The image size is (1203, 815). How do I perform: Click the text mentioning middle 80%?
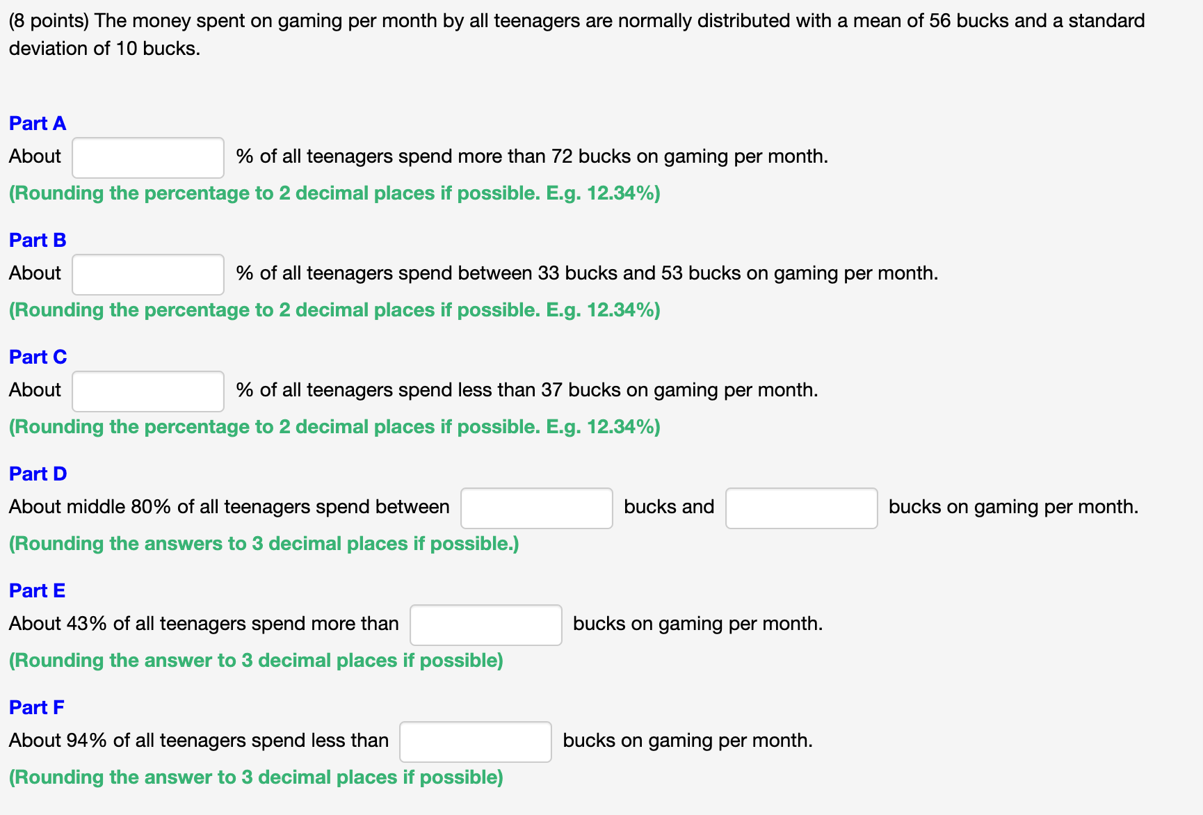click(x=229, y=507)
